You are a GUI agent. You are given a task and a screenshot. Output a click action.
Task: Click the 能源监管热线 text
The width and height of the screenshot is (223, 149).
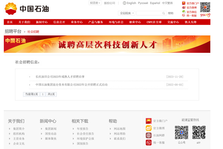click(x=190, y=120)
